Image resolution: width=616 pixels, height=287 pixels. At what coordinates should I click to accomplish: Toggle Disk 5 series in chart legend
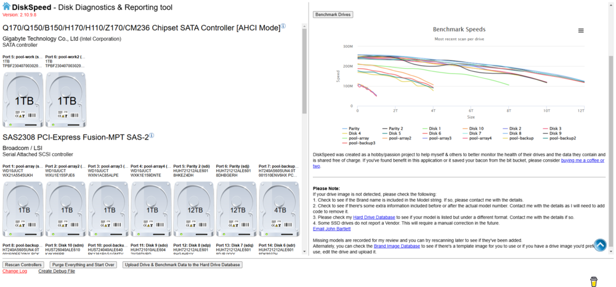(392, 133)
